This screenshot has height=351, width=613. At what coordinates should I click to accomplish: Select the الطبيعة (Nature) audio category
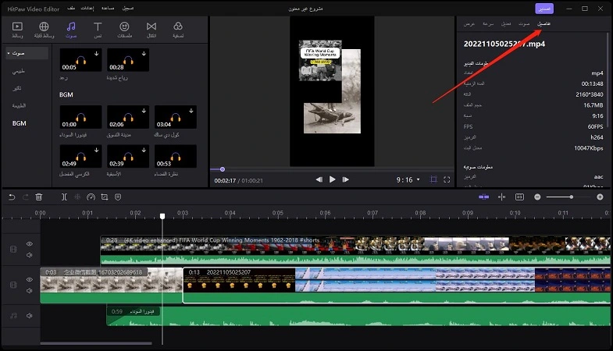pos(19,105)
